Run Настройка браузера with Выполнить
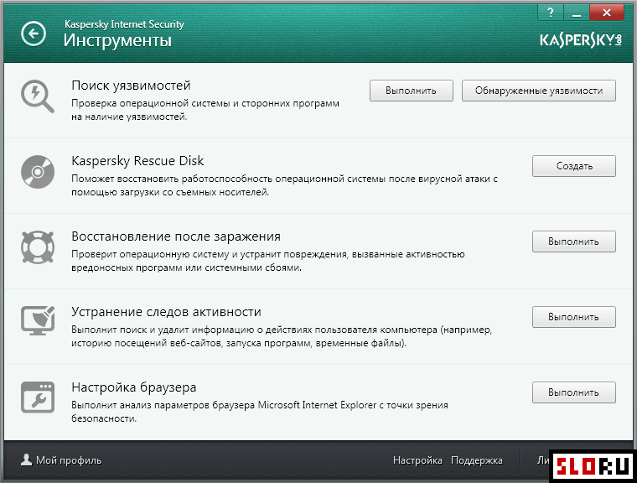Image resolution: width=637 pixels, height=483 pixels. point(574,392)
